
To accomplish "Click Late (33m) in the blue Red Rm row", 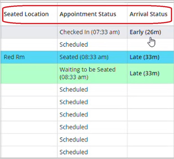I will click(x=144, y=57).
